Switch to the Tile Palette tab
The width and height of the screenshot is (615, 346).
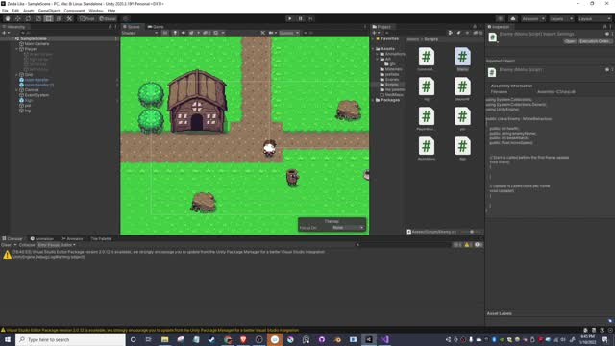click(x=101, y=238)
